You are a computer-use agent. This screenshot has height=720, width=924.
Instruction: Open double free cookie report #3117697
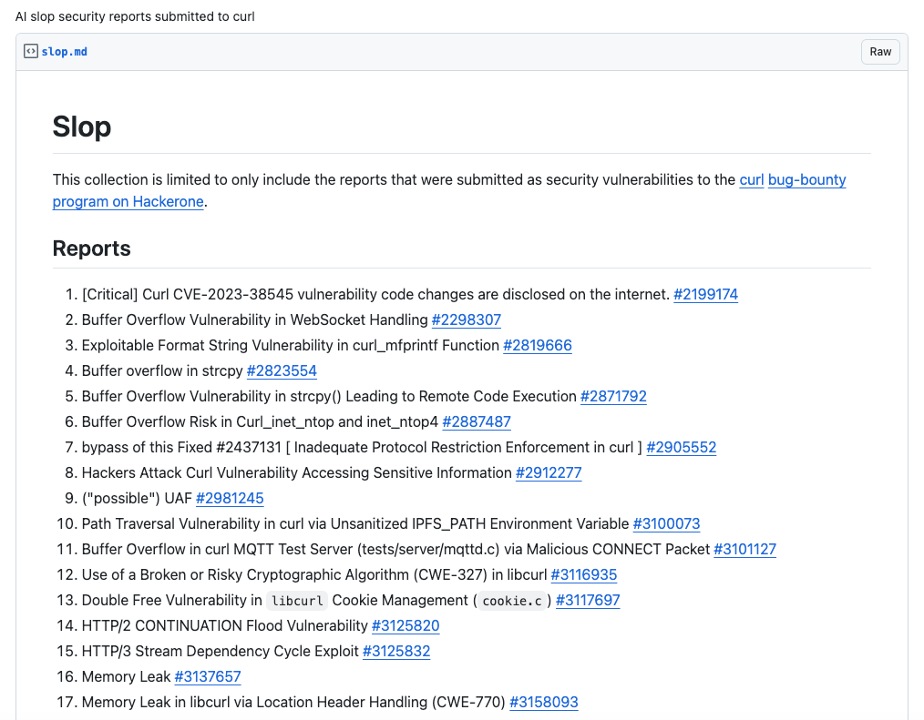(x=588, y=600)
